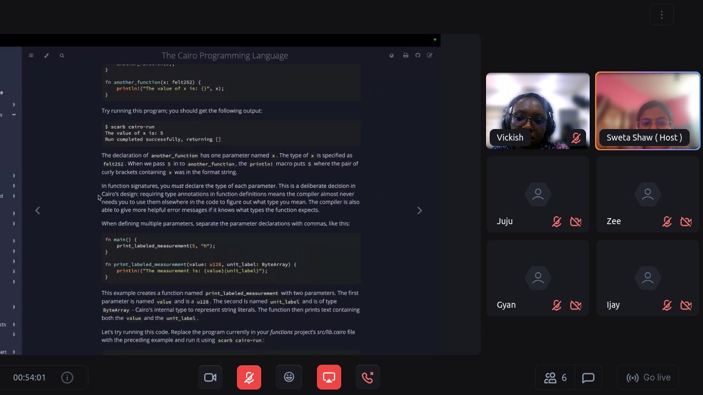Select Vickish's video tile
703x395 pixels.
[x=538, y=111]
